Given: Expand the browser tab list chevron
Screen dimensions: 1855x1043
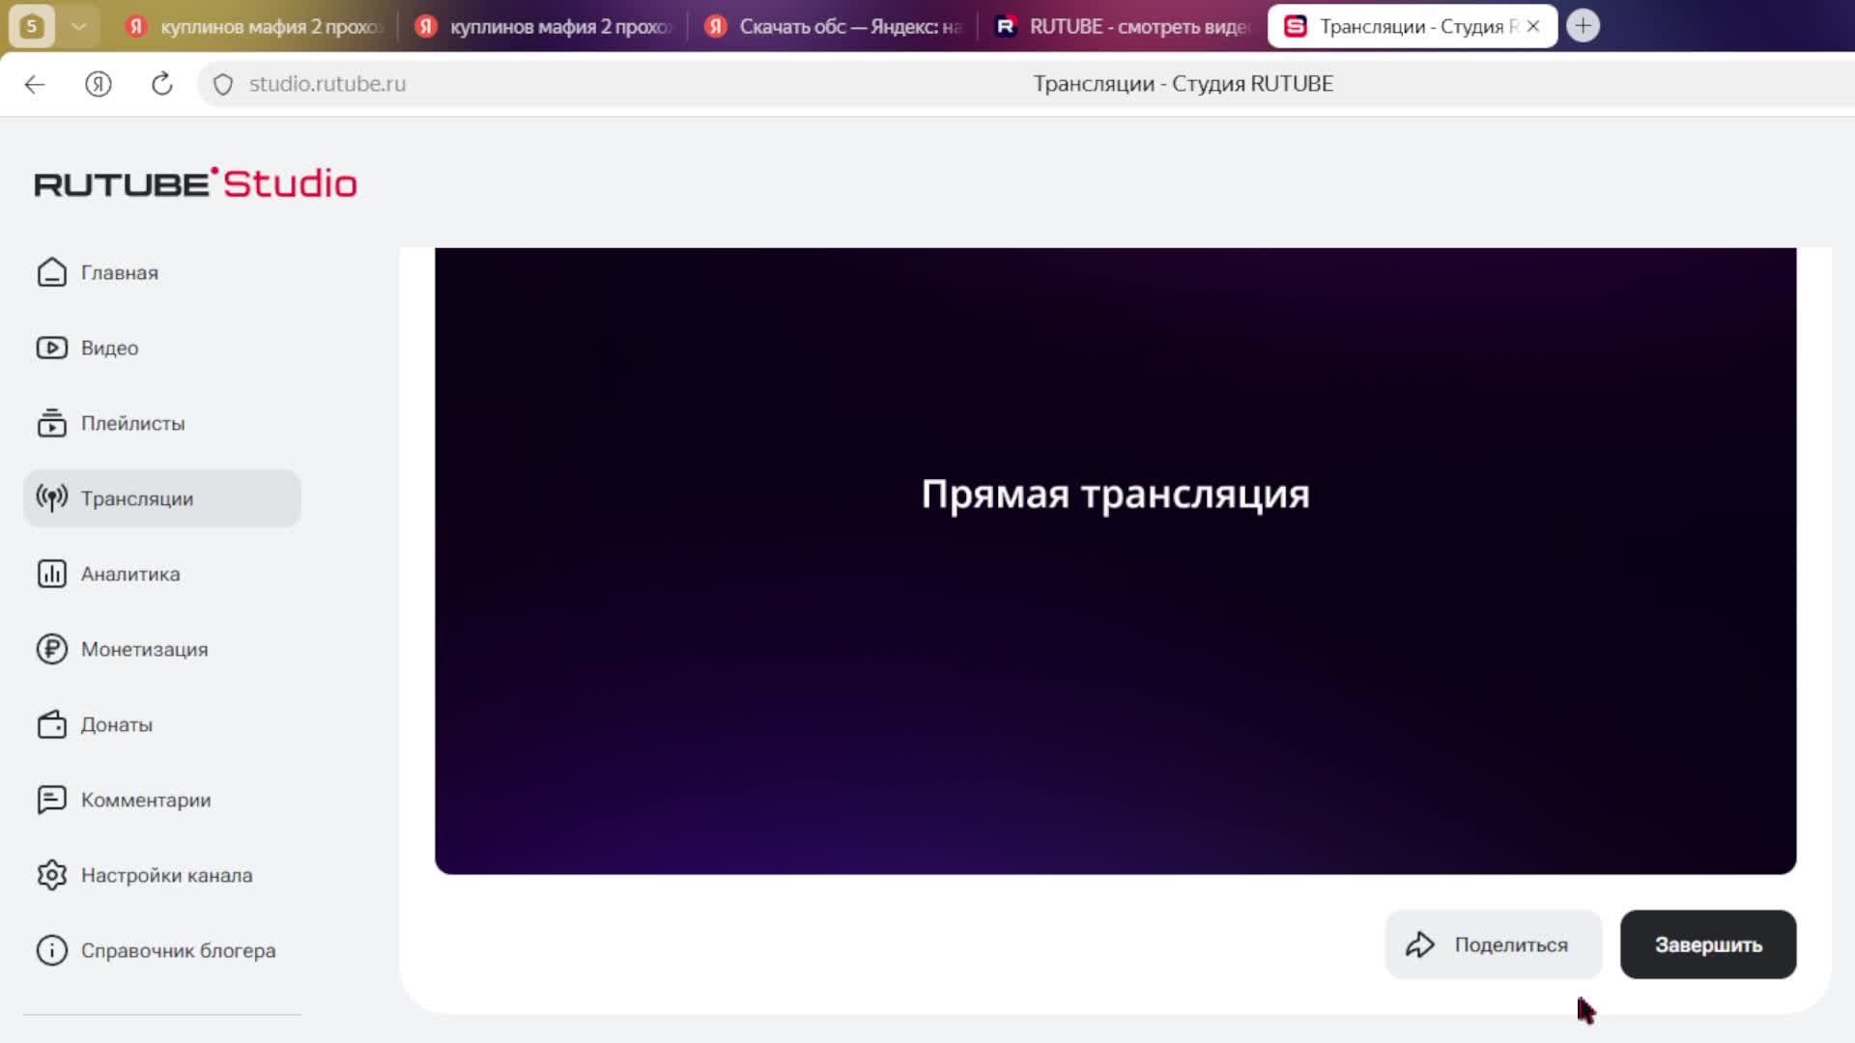Looking at the screenshot, I should [79, 26].
